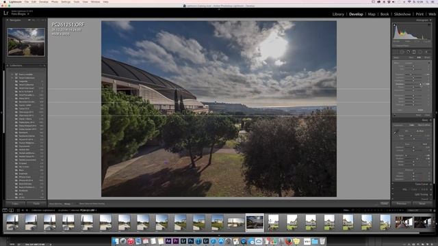Viewport: 438px width, 246px height.
Task: Open After Effects from the dock
Action: pyautogui.click(x=168, y=241)
